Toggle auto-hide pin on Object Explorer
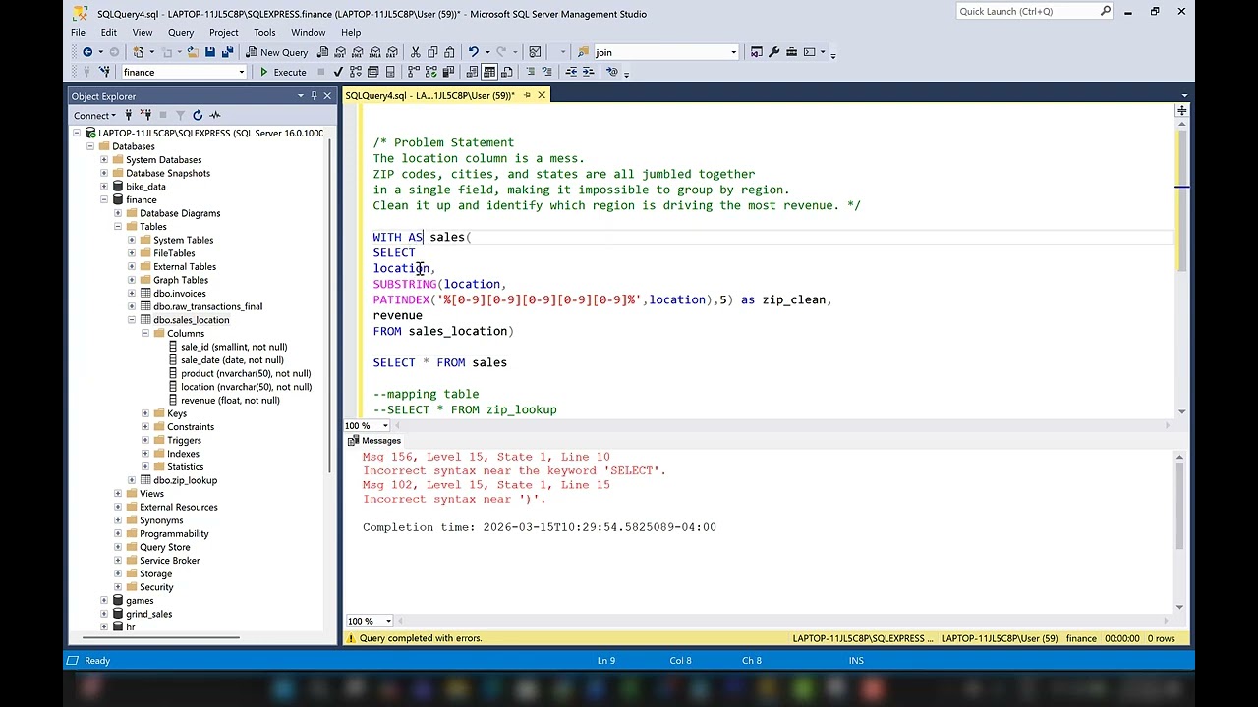The height and width of the screenshot is (707, 1258). coord(314,95)
